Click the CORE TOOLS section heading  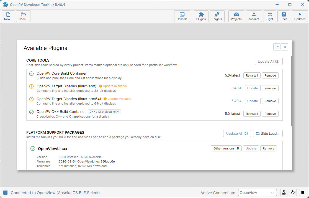pyautogui.click(x=38, y=60)
